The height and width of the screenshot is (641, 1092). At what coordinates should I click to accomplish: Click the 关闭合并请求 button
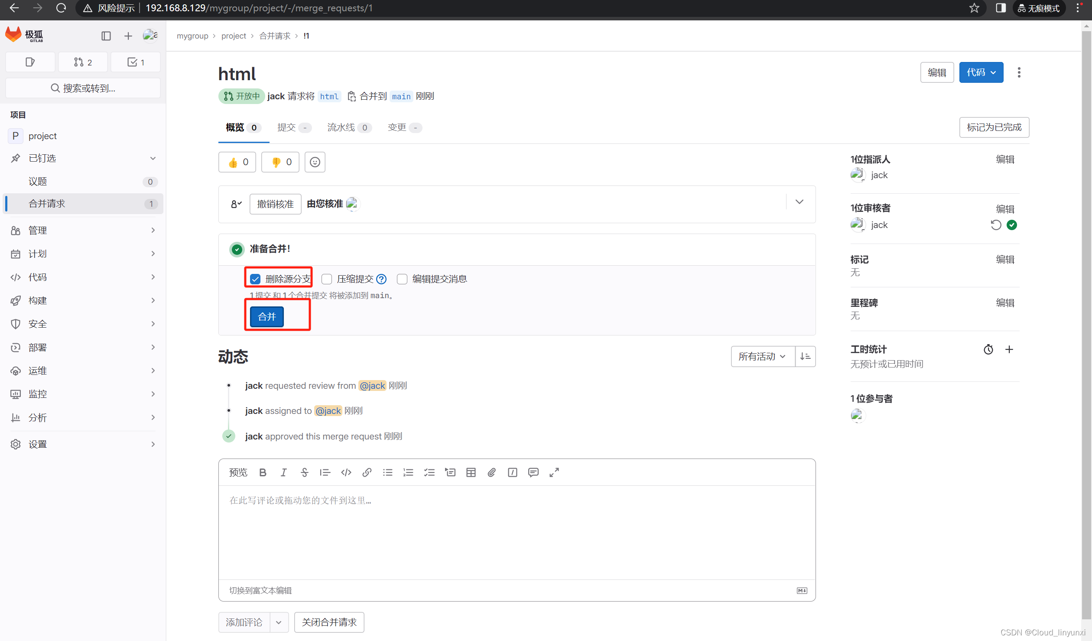[x=329, y=622]
